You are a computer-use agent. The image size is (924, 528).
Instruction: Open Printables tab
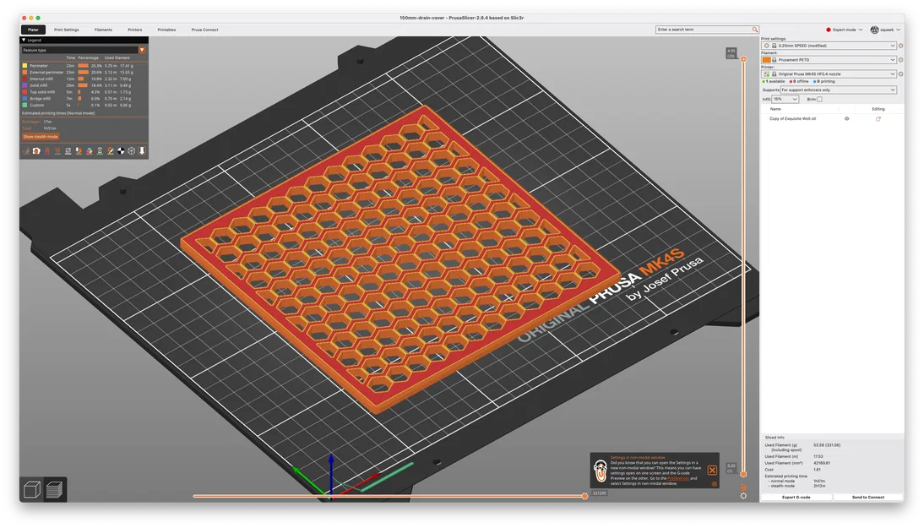tap(166, 30)
